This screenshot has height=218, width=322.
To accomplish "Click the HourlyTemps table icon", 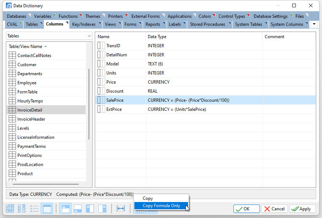I will 12,101.
